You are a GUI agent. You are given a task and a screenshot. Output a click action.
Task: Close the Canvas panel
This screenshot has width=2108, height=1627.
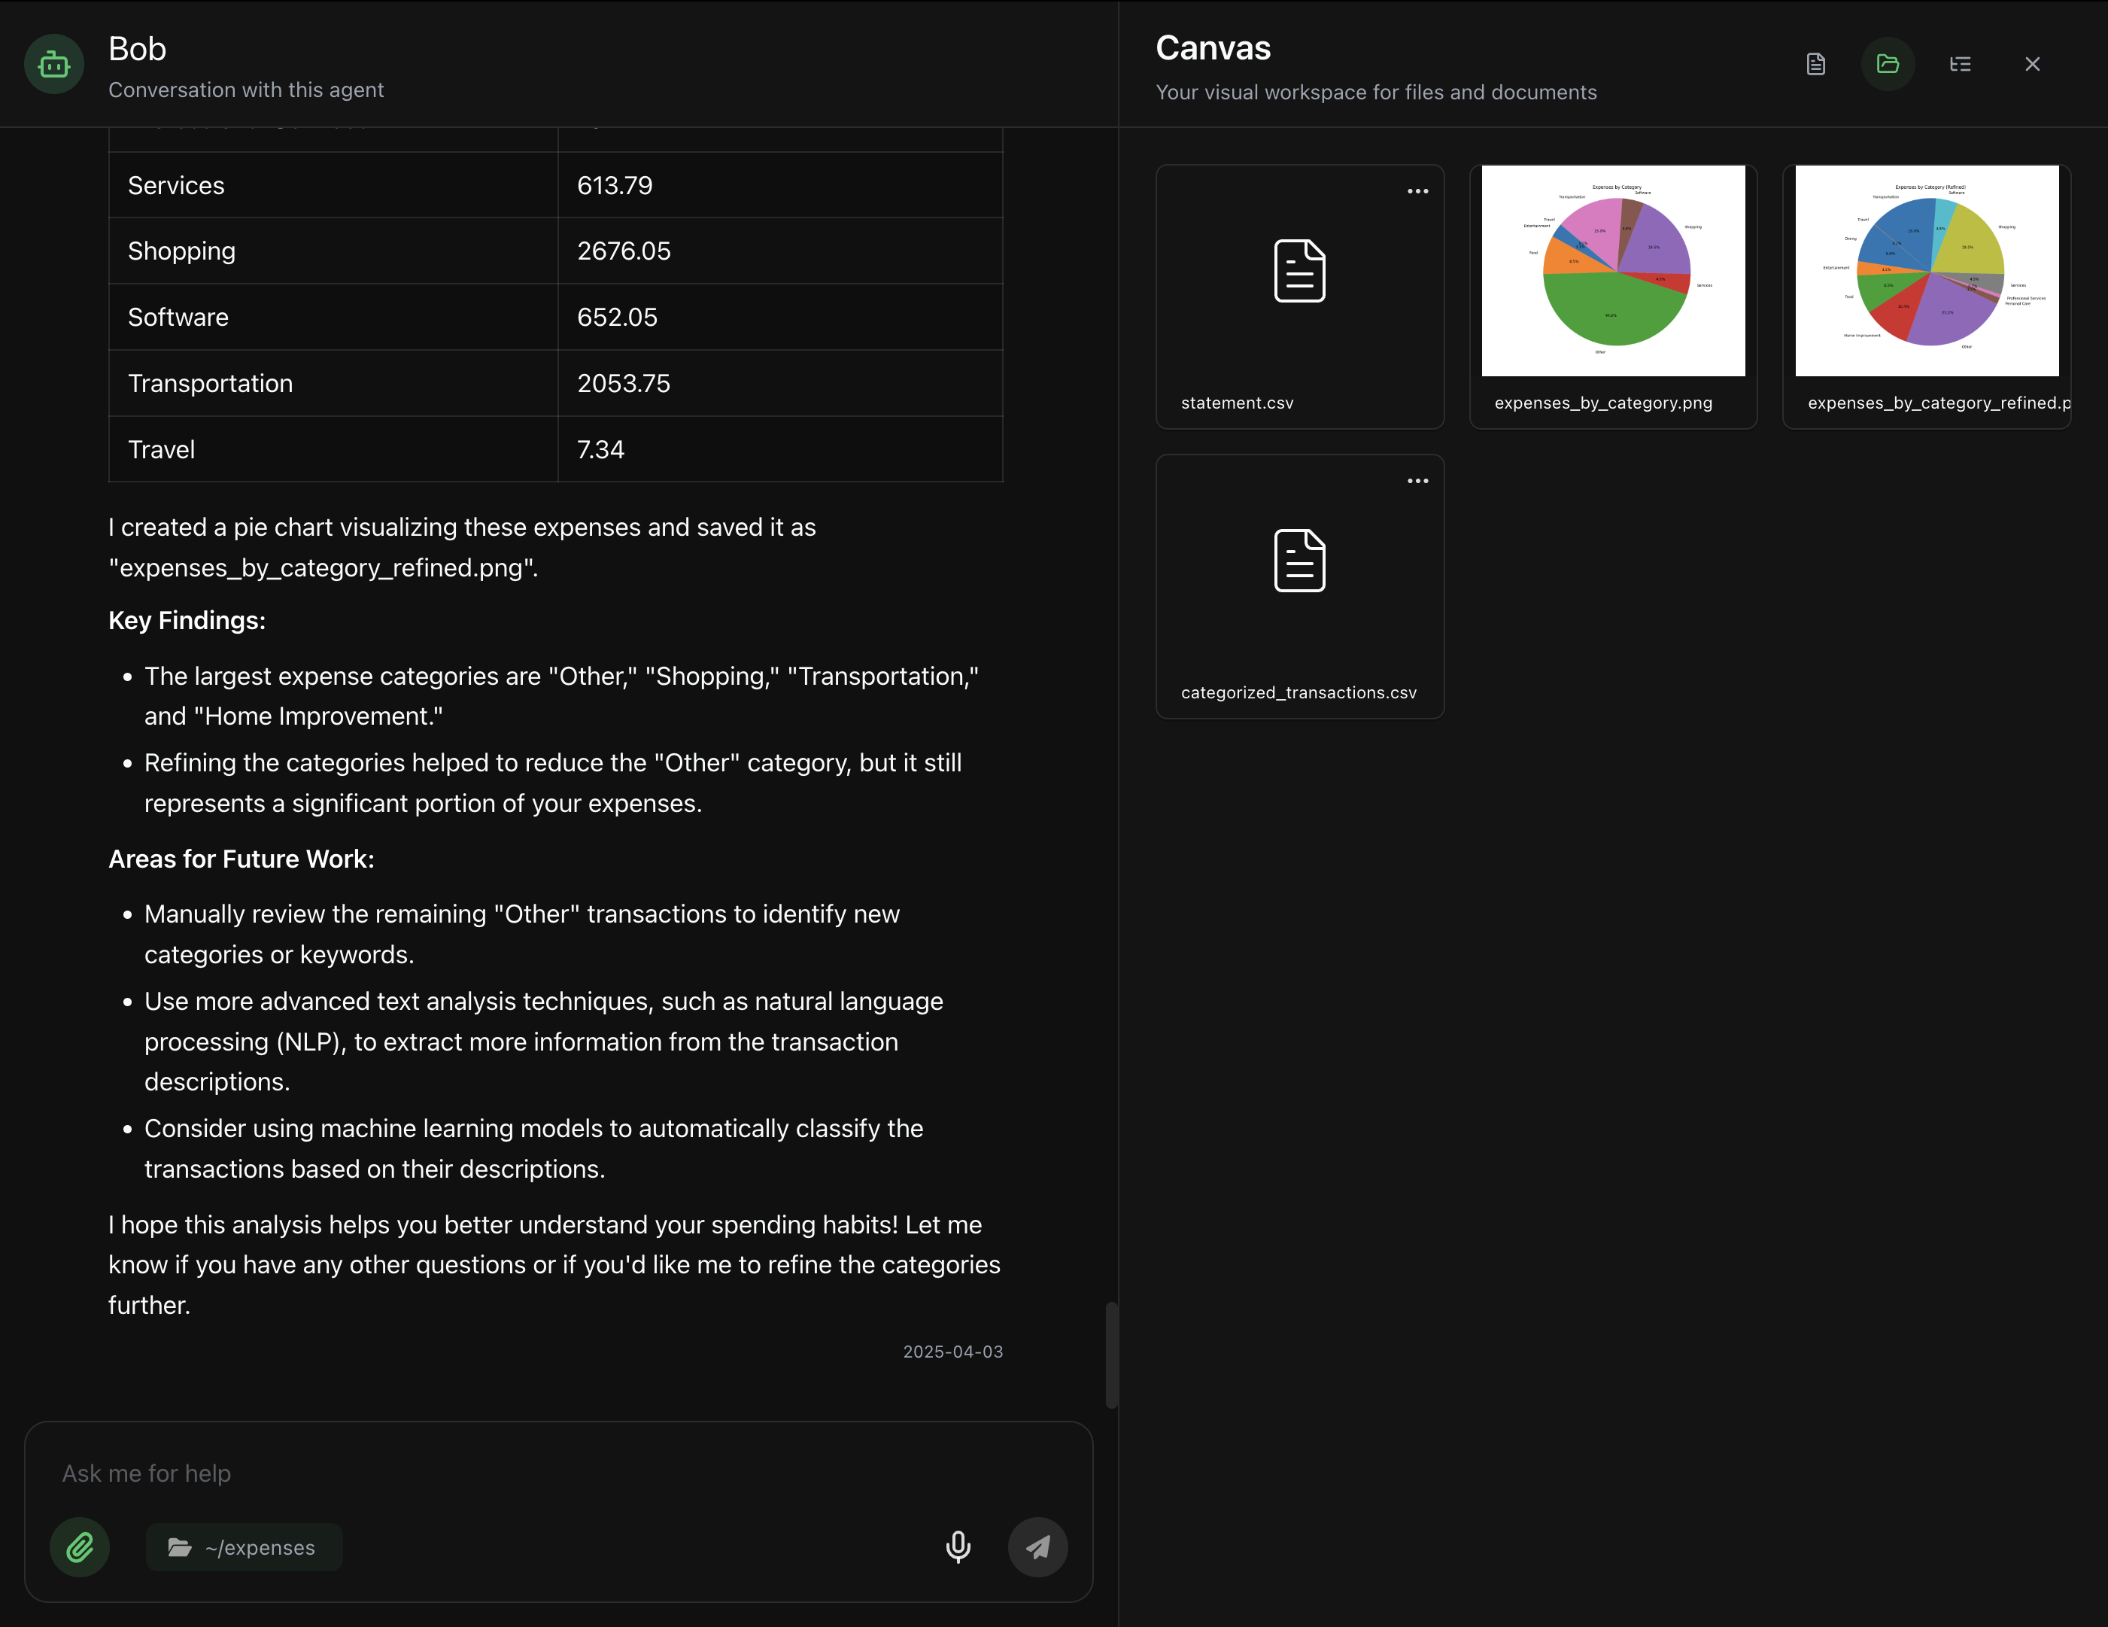point(2032,64)
